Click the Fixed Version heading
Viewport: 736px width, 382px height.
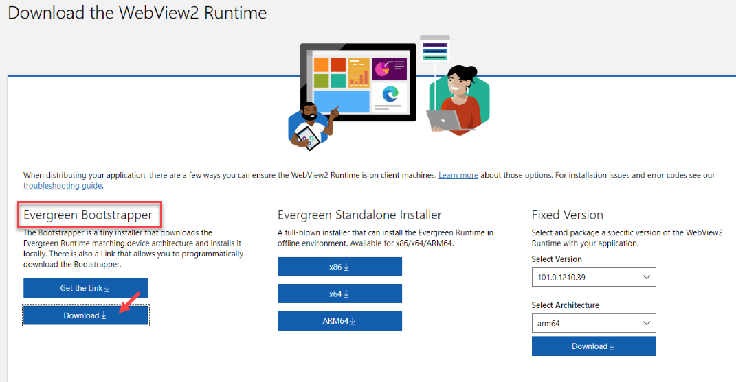(x=568, y=215)
